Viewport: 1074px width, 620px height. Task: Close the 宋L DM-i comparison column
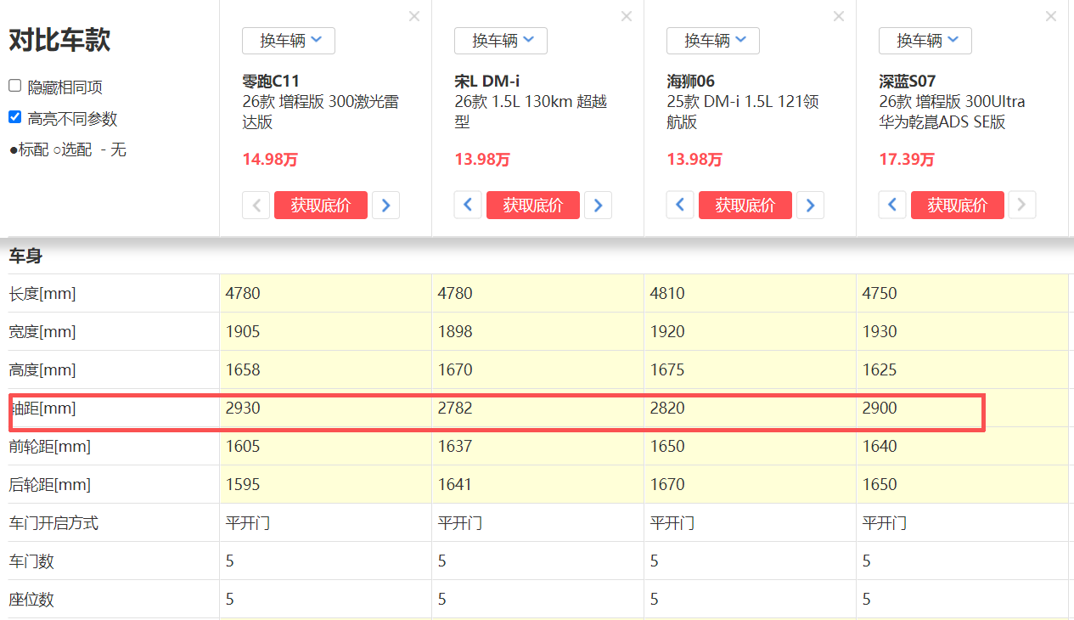627,16
